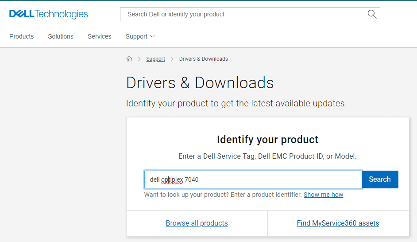
Task: Click the blue Search button
Action: pos(380,180)
